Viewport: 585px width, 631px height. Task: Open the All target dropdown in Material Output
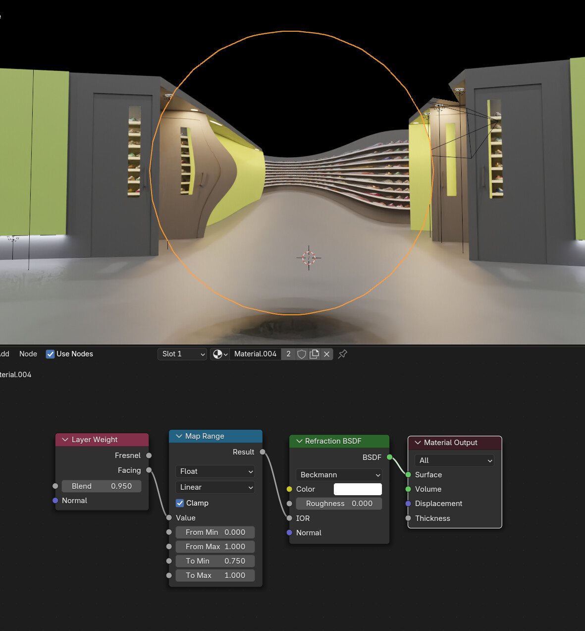(x=454, y=460)
